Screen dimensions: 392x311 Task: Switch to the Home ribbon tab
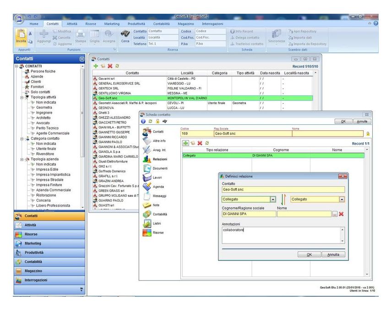(34, 24)
